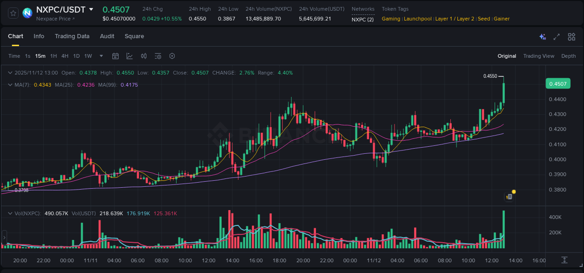Select the line chart style icon
This screenshot has width=584, height=273.
tap(129, 56)
